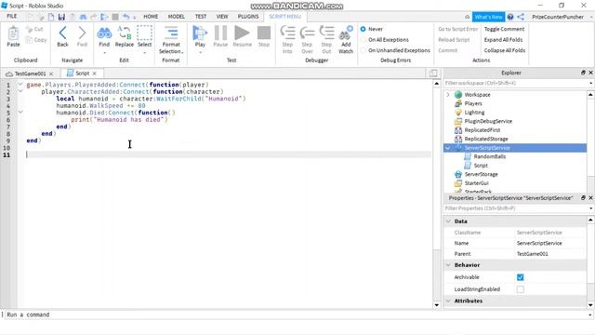Click the Step Out debugger icon
The height and width of the screenshot is (335, 595).
(326, 33)
